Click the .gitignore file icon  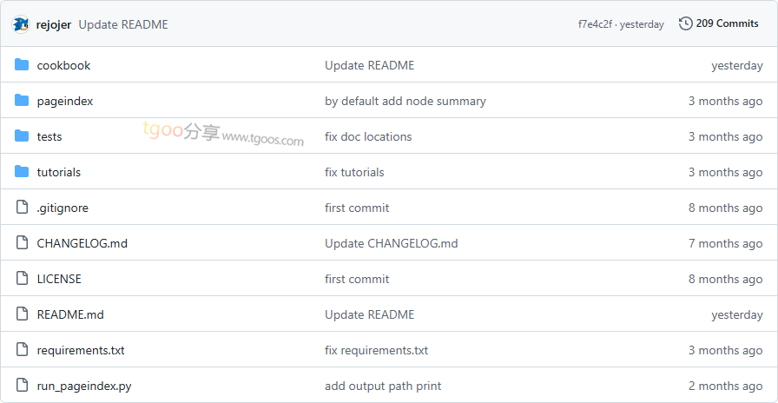coord(22,208)
